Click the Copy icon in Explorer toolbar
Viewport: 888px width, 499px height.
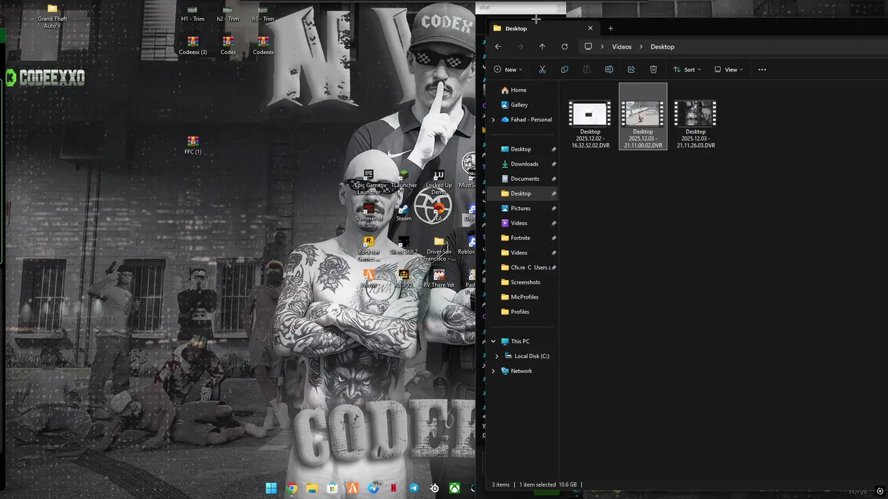[564, 69]
